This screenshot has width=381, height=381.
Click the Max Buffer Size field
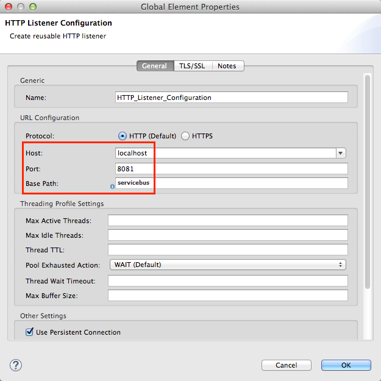(227, 296)
